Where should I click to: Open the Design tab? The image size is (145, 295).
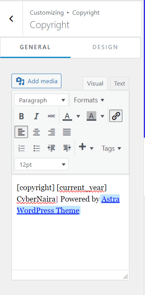pos(105,47)
